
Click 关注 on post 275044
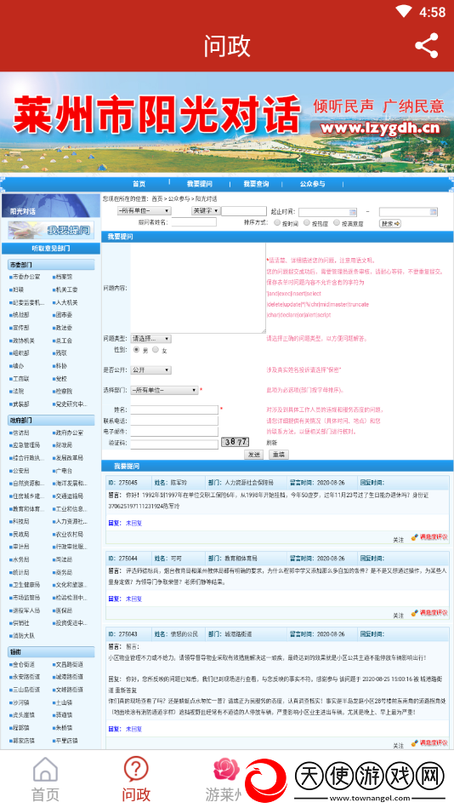[399, 615]
